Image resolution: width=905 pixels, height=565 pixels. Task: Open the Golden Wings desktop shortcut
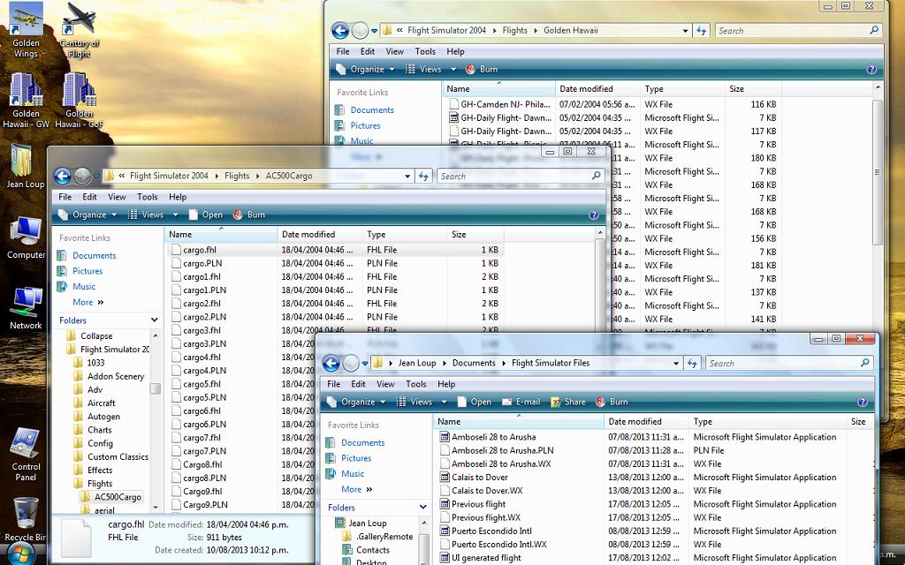(x=26, y=30)
